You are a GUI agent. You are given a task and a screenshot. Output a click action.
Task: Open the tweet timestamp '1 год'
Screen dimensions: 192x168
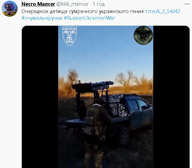point(99,4)
